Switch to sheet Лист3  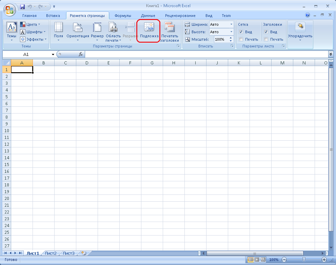coord(68,253)
